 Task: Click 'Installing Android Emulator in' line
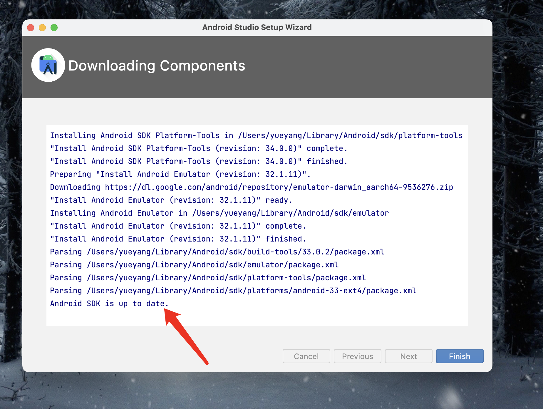coord(219,213)
